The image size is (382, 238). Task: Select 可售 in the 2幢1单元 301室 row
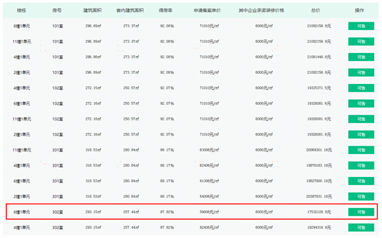click(361, 197)
